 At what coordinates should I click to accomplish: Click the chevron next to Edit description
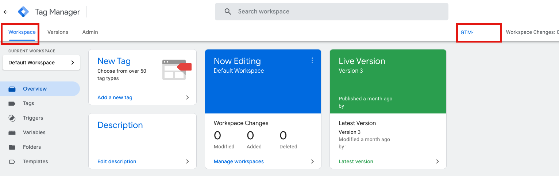(x=188, y=161)
